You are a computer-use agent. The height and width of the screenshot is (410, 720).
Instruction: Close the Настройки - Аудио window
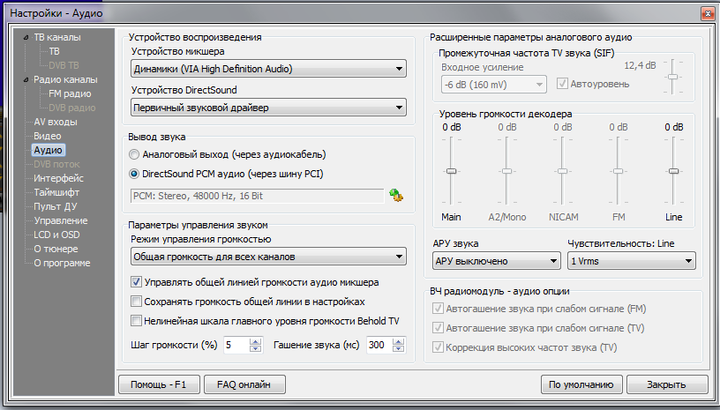pos(707,12)
